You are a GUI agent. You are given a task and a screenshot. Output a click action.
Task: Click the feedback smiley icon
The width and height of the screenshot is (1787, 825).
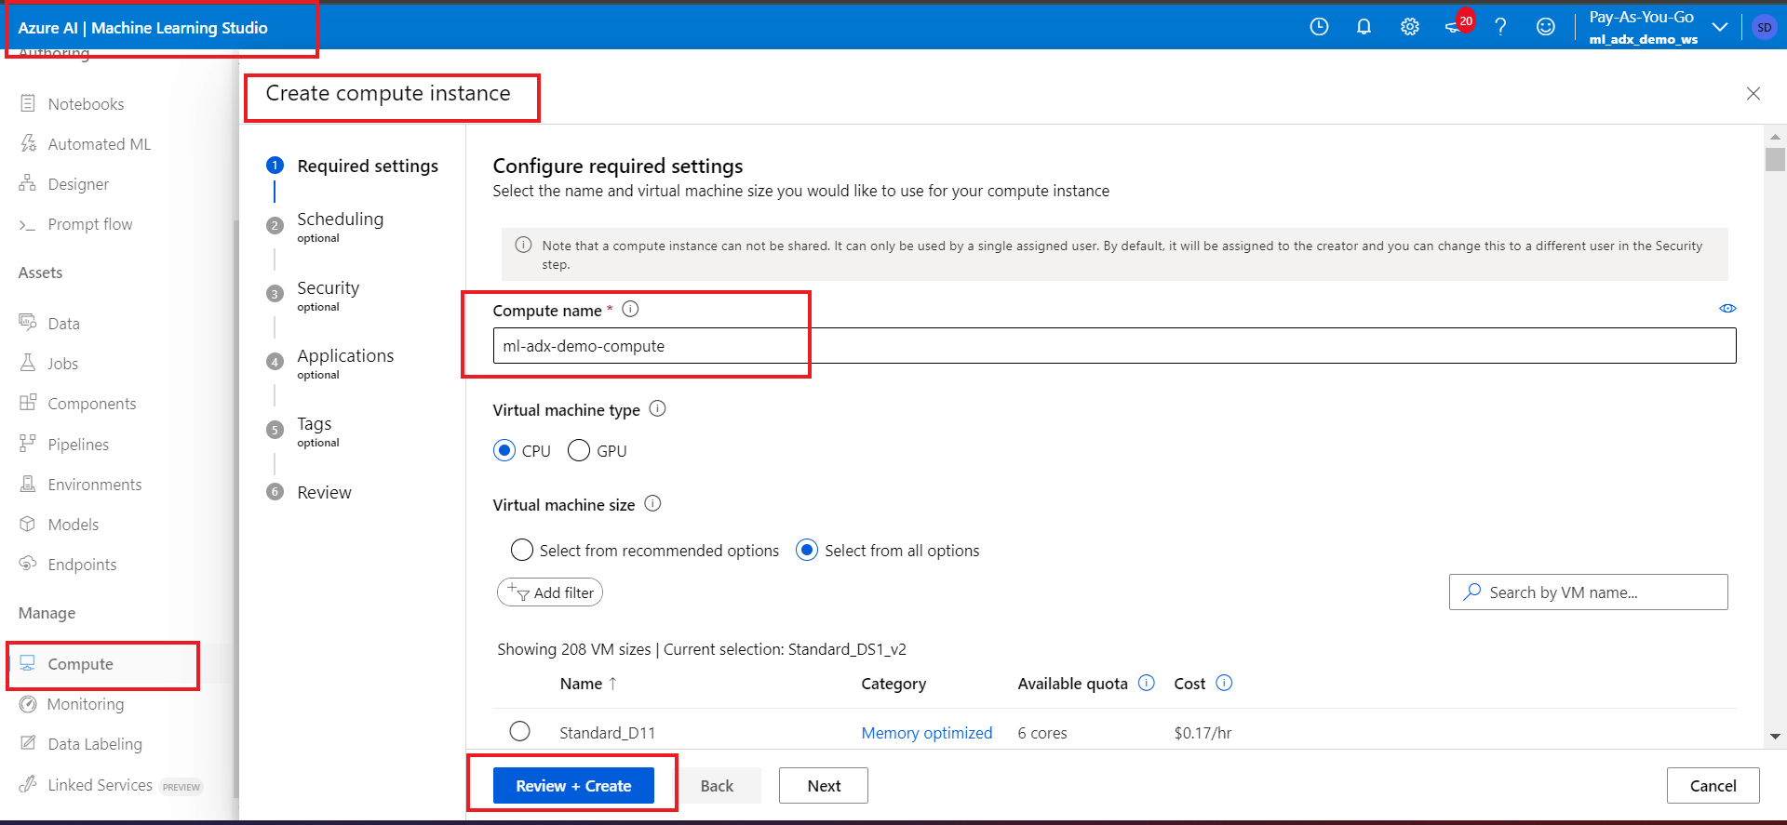pyautogui.click(x=1545, y=27)
